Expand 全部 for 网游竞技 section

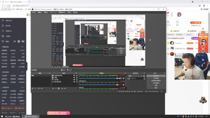click(x=23, y=47)
